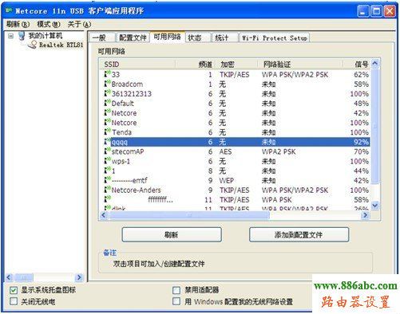This screenshot has height=314, width=400.
Task: Sort by the 频道 column header
Action: [x=196, y=64]
